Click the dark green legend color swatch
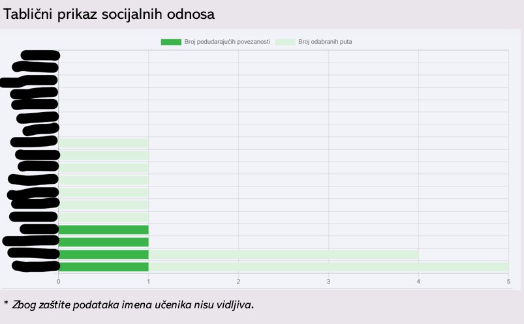Viewport: 524px width, 324px height. point(171,42)
